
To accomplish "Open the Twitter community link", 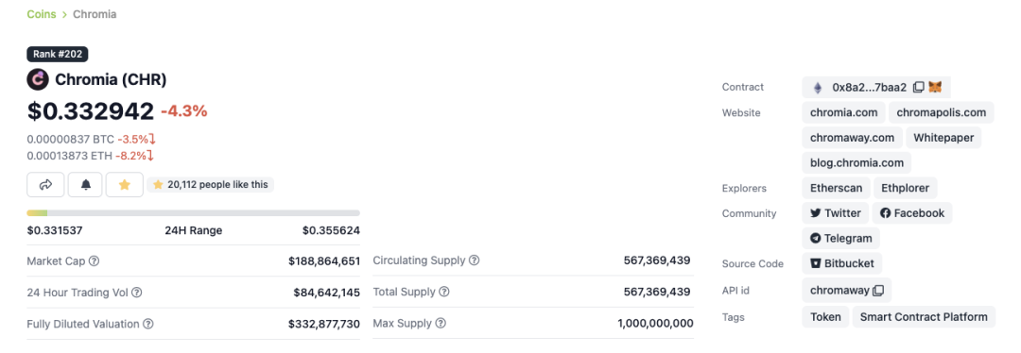I will [836, 213].
